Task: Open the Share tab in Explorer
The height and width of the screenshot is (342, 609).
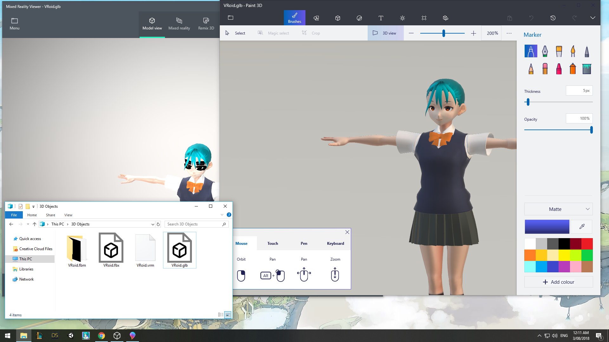Action: coord(50,215)
